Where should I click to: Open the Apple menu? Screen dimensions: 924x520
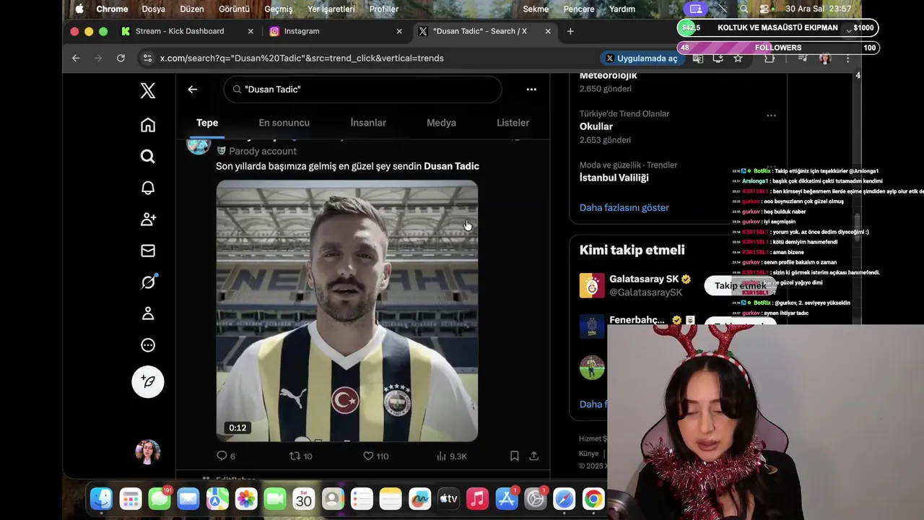click(79, 9)
